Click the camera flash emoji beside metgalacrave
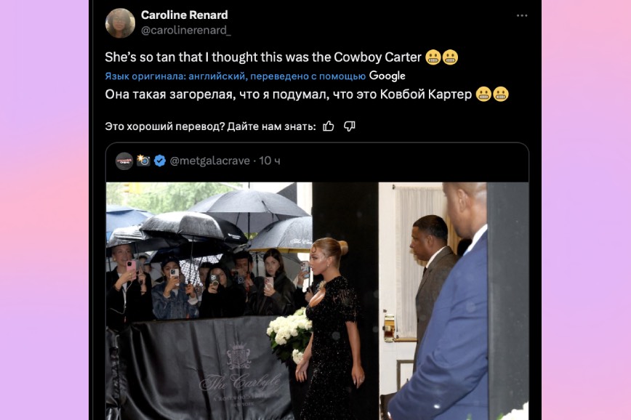The width and height of the screenshot is (631, 420). (x=143, y=161)
